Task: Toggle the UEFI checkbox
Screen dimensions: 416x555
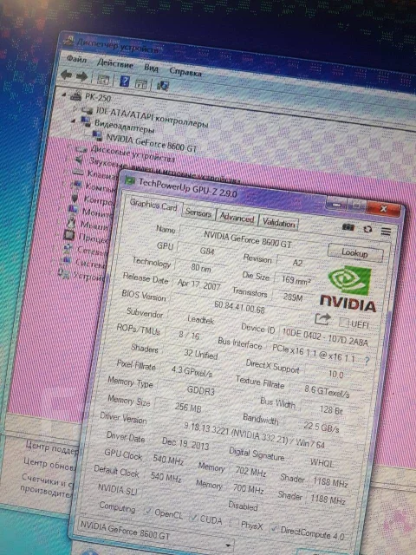Action: point(343,322)
